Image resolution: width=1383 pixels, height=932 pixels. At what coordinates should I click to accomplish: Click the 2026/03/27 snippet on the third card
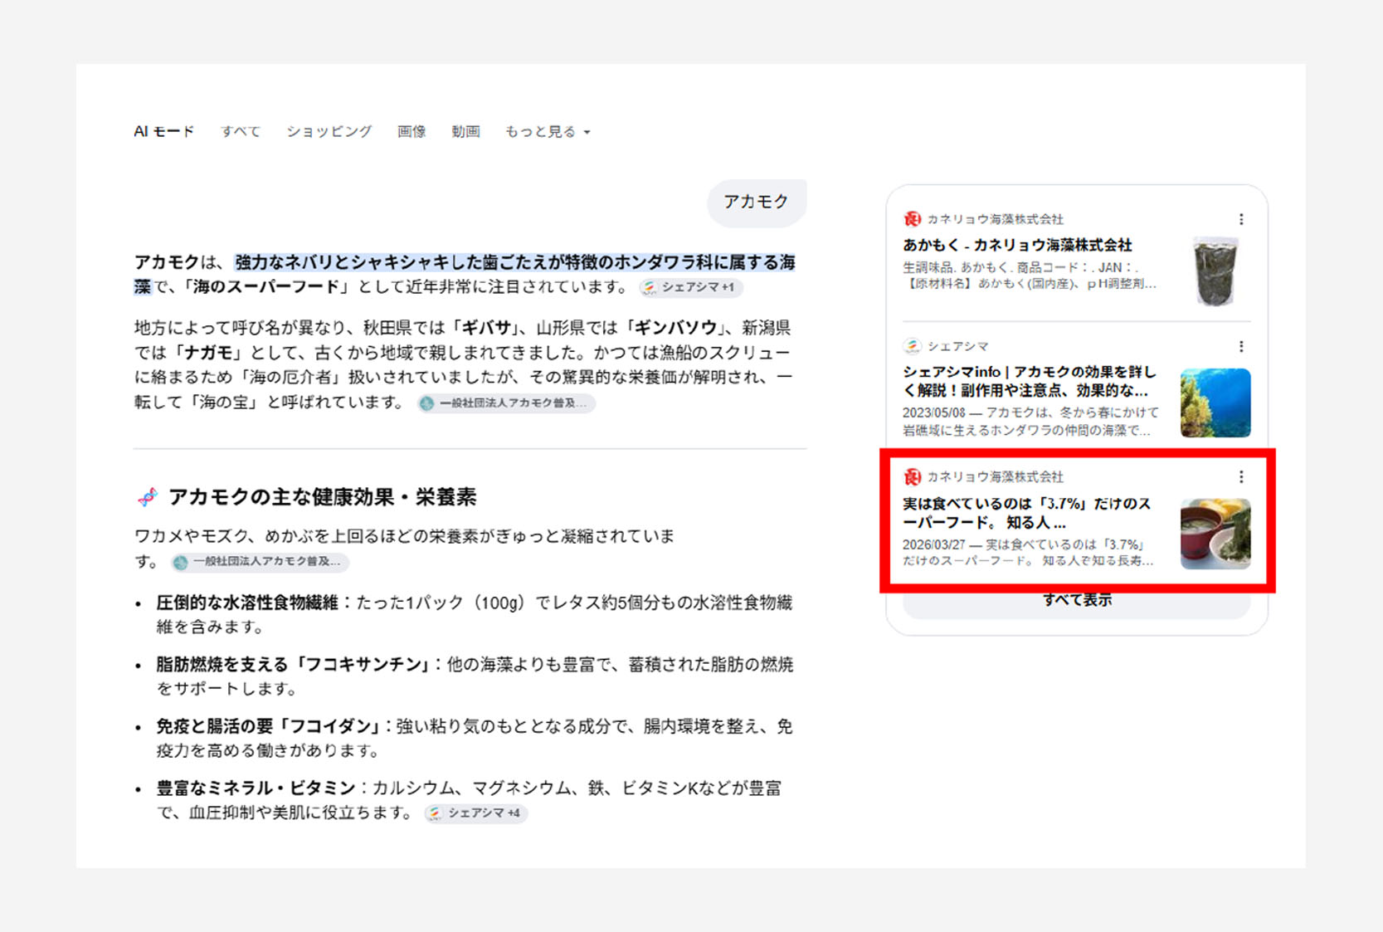[x=1028, y=553]
